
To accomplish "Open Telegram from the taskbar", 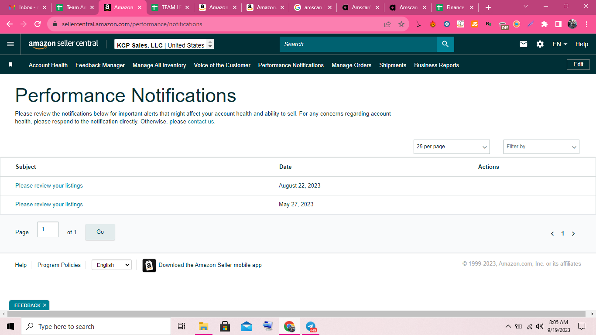I will (311, 326).
